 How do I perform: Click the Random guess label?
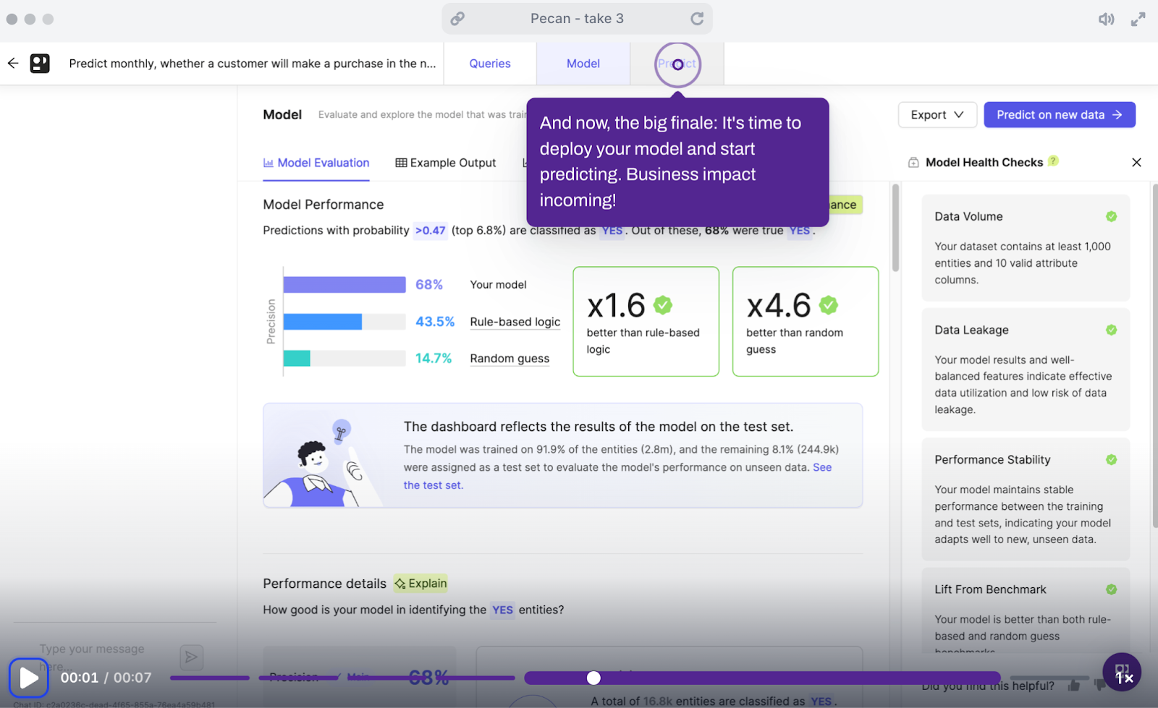510,359
